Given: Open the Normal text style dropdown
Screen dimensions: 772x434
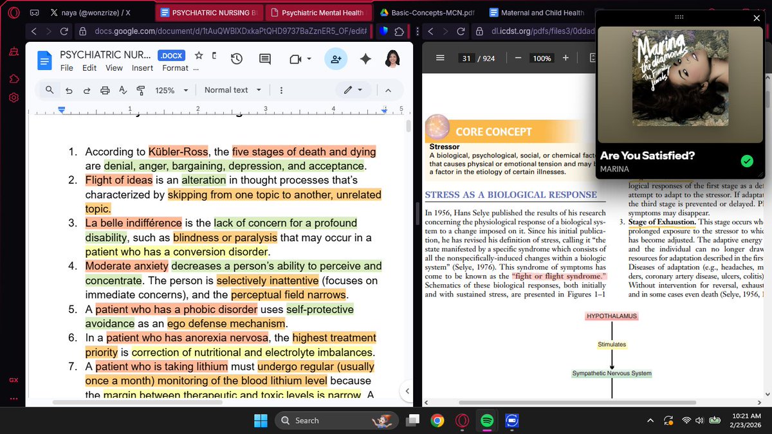Looking at the screenshot, I should click(x=233, y=90).
